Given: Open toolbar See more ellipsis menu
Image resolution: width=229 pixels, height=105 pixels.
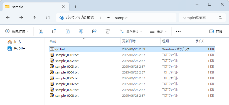Looking at the screenshot, I should click(x=178, y=31).
